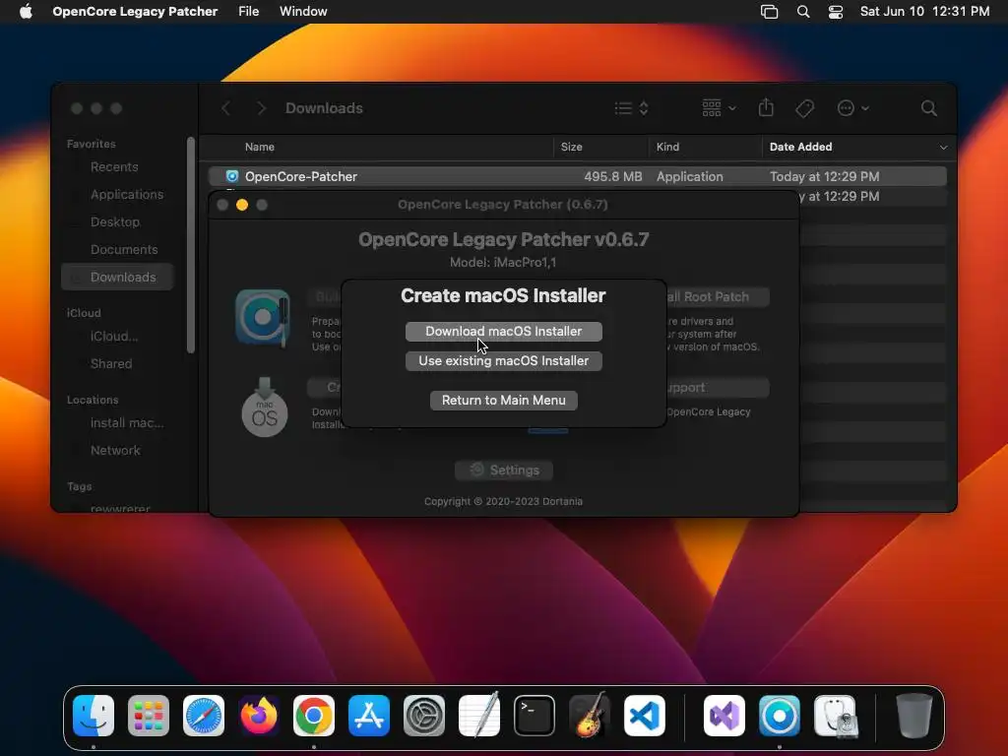
Task: Sort by Kind column in Finder
Action: [667, 147]
